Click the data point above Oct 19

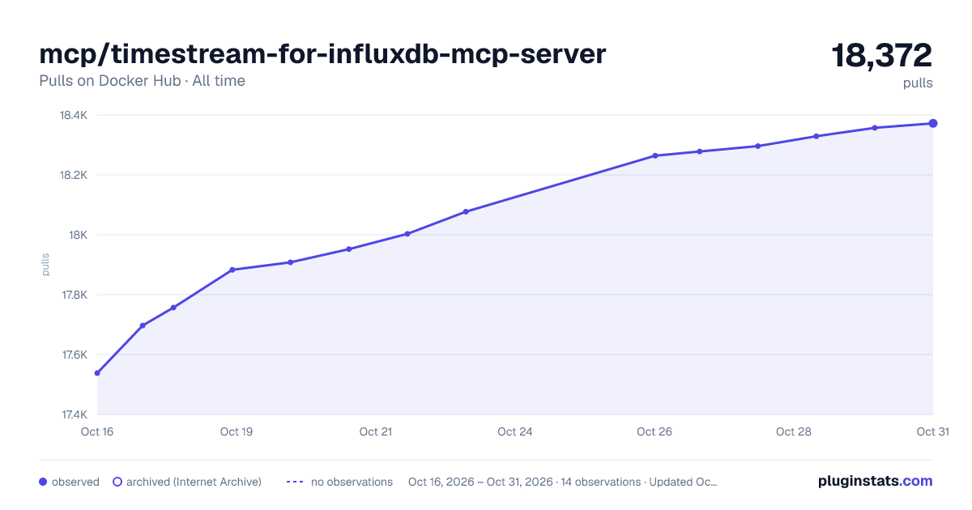[x=232, y=270]
